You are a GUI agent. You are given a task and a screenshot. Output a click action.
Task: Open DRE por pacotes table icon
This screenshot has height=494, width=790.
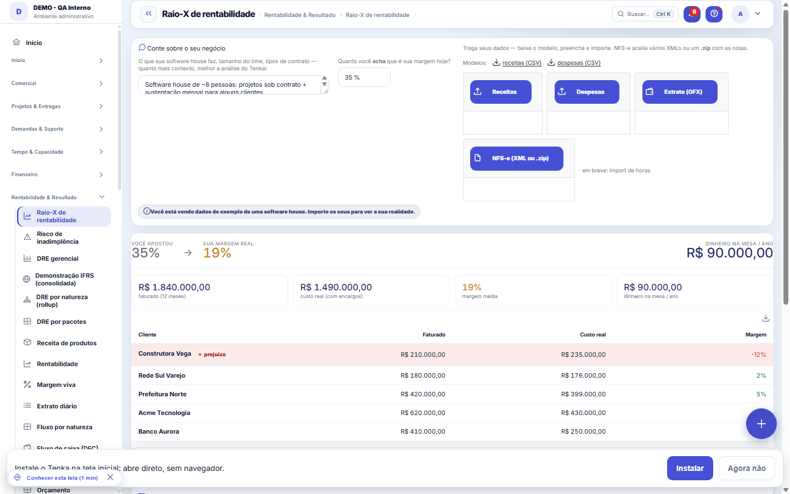(x=27, y=322)
